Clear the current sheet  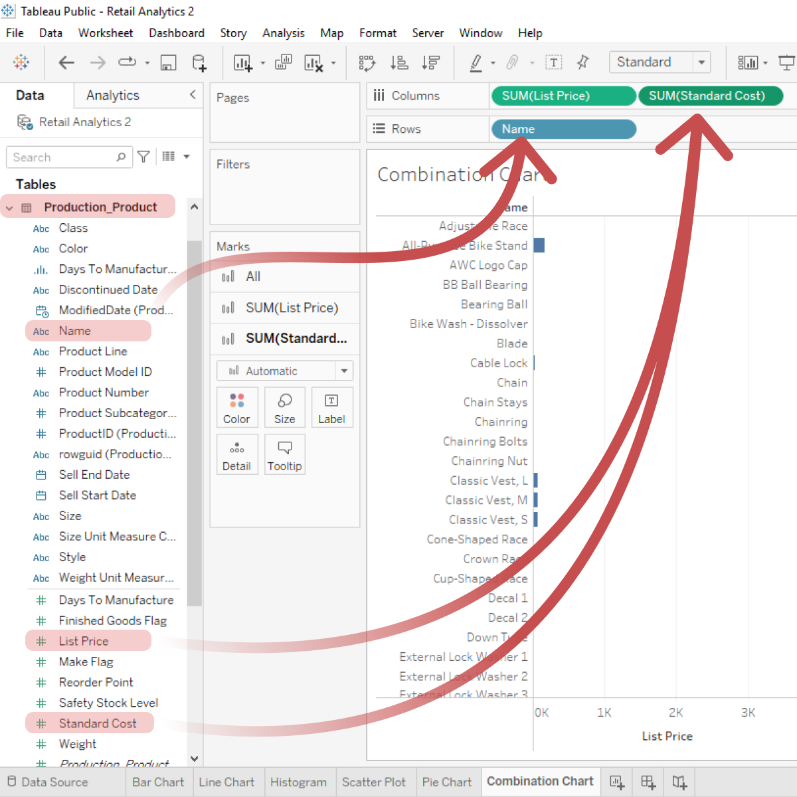(313, 62)
